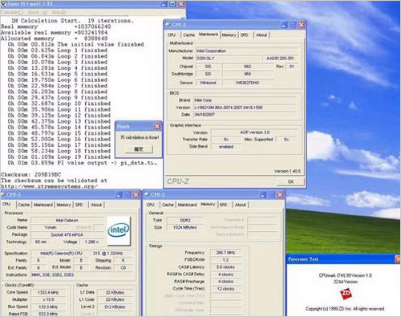
Task: Click the Super PI title bar icon
Action: pyautogui.click(x=3, y=4)
